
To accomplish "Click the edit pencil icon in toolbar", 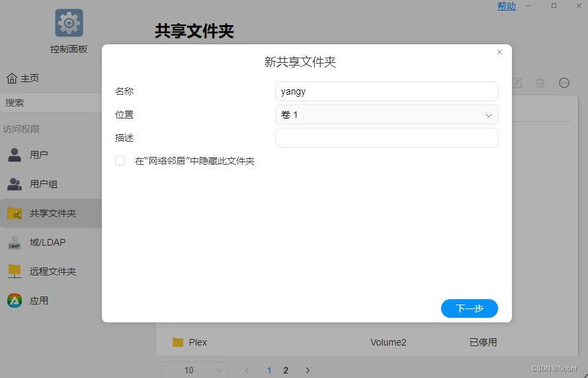I will 517,83.
